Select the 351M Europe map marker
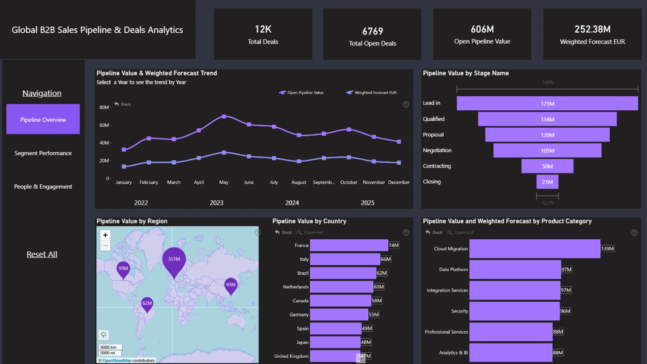Viewport: 647px width, 364px height. (174, 260)
